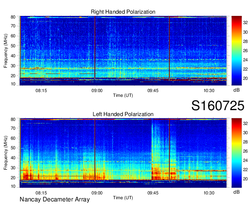
Task: Click the 80 frequency tick of the top plot
Action: 13,17
